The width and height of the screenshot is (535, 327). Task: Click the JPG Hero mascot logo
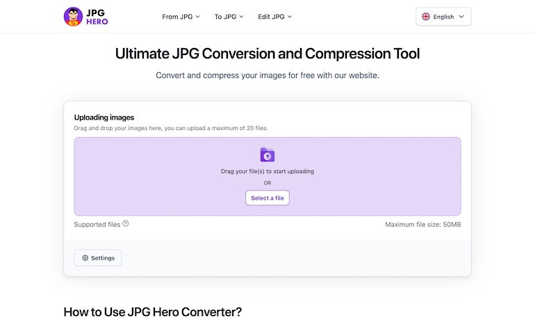coord(73,17)
